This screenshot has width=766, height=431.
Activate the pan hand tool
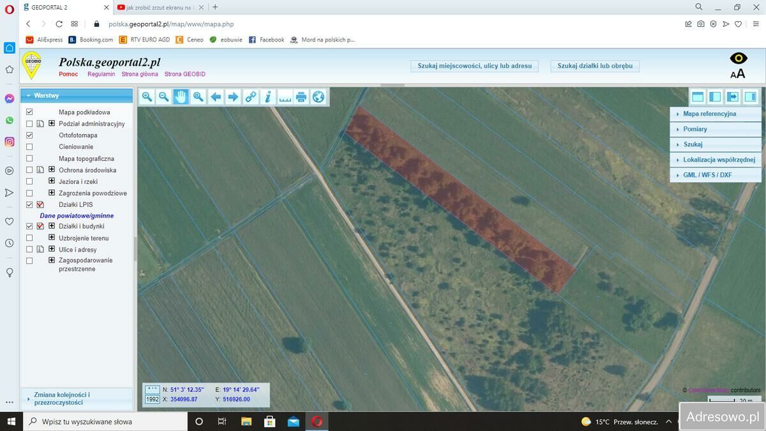pyautogui.click(x=181, y=96)
